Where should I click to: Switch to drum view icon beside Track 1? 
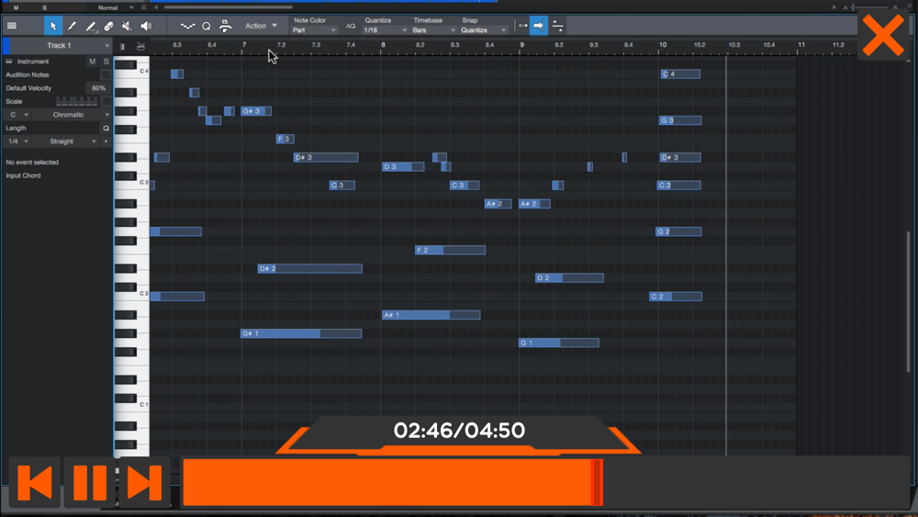[x=140, y=46]
